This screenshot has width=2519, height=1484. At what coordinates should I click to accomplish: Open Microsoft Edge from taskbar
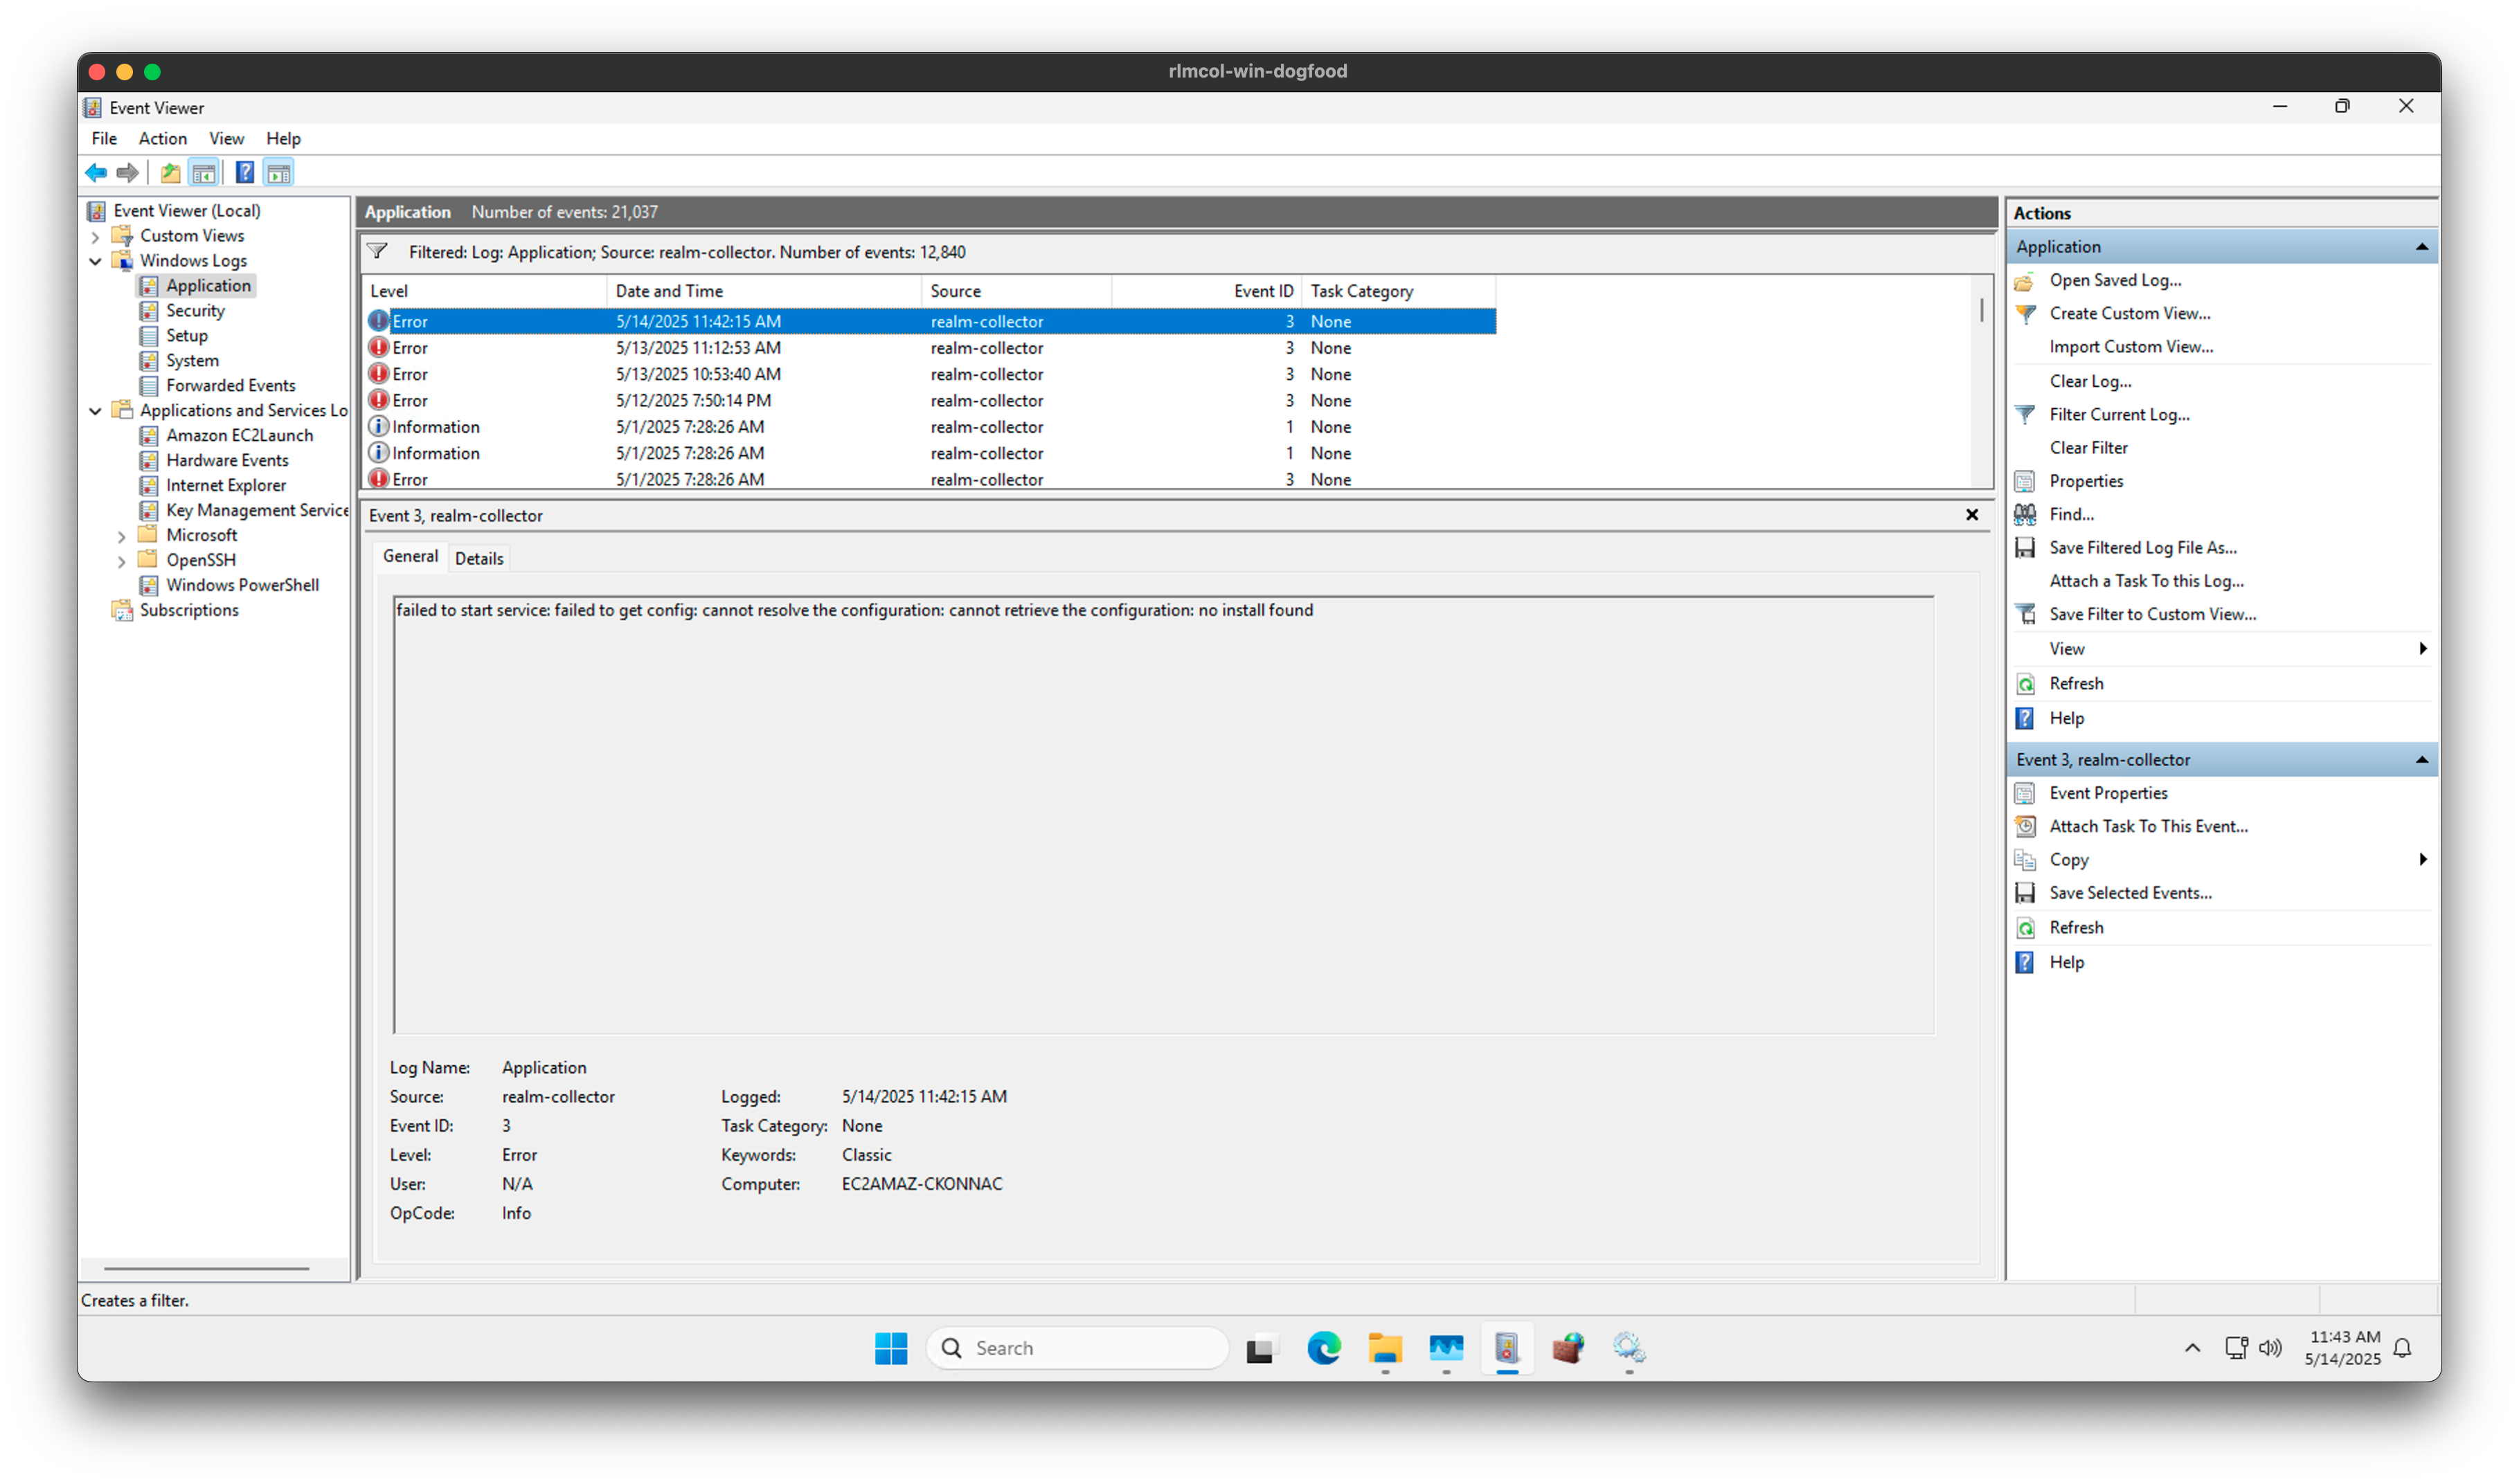coord(1325,1348)
